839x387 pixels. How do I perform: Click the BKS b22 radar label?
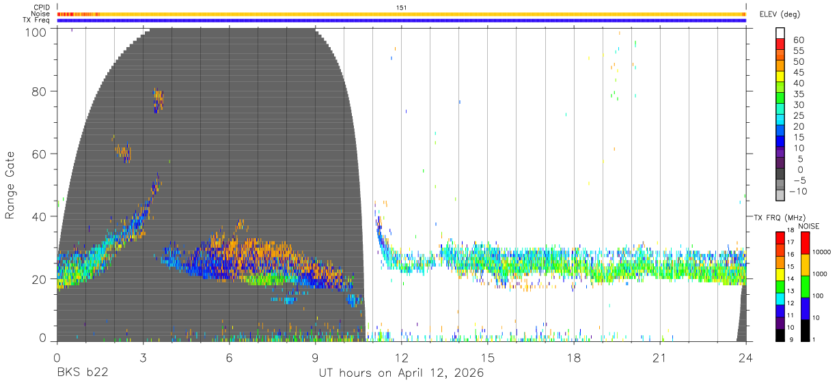82,373
